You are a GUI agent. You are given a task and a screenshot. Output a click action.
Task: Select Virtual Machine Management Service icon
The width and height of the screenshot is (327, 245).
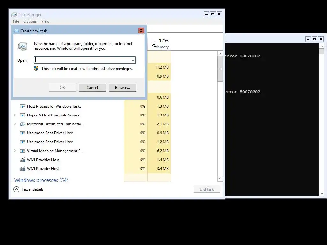coord(23,151)
